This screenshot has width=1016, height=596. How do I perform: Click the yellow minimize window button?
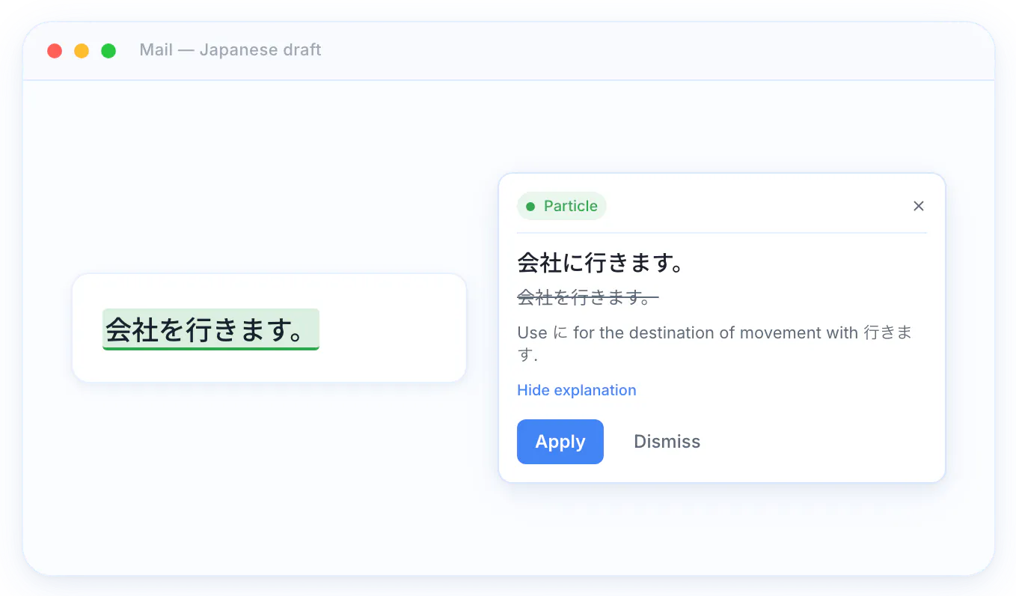82,51
